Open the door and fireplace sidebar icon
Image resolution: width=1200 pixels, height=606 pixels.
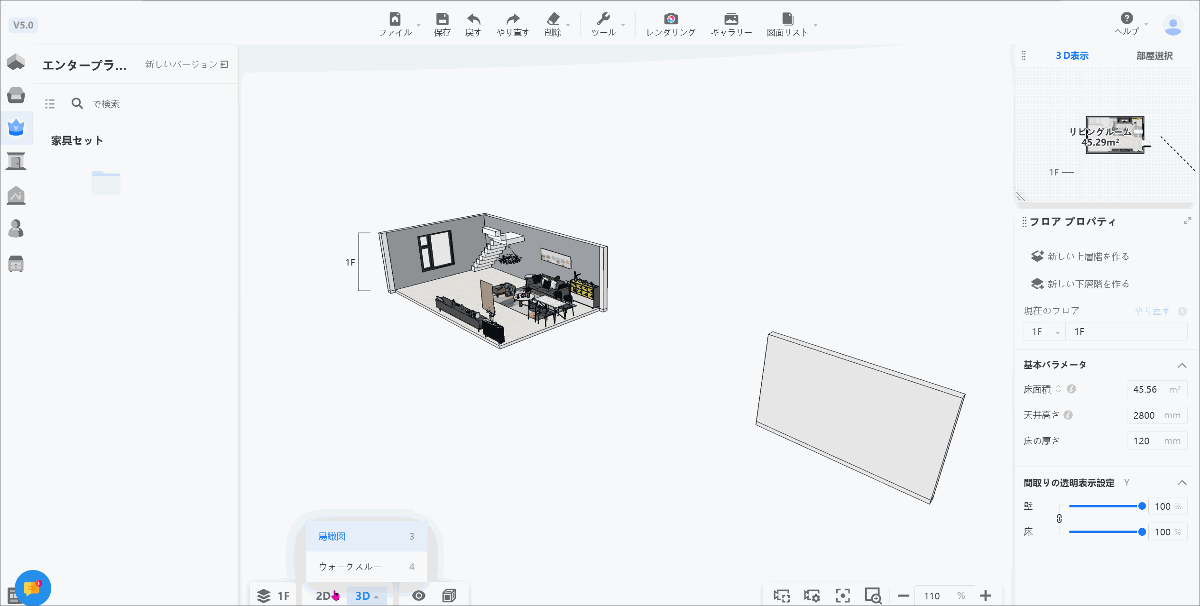tap(16, 161)
